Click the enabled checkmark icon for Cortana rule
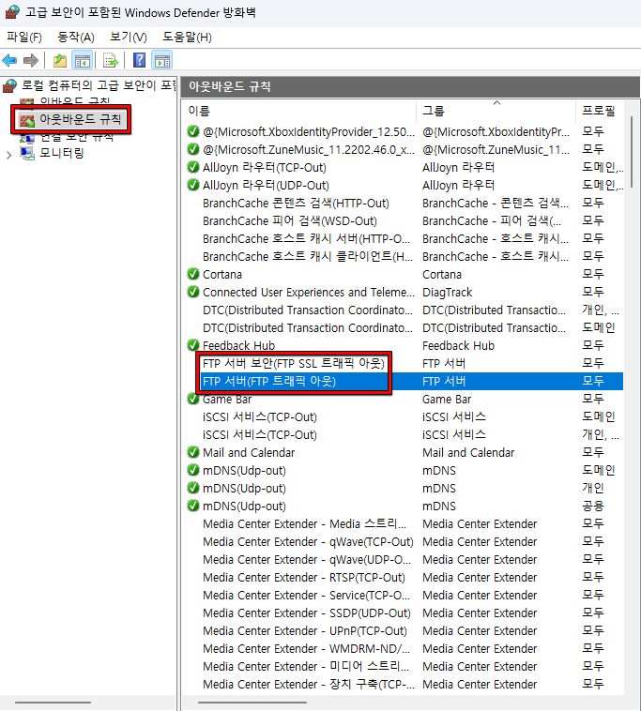The image size is (641, 711). [x=193, y=274]
